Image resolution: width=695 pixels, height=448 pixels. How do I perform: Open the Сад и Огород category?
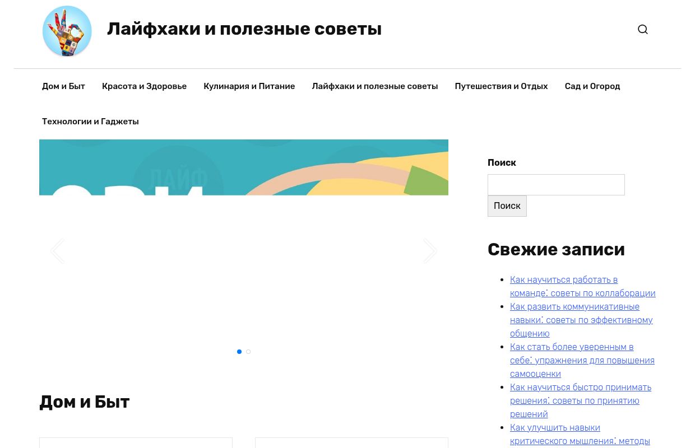pos(592,86)
